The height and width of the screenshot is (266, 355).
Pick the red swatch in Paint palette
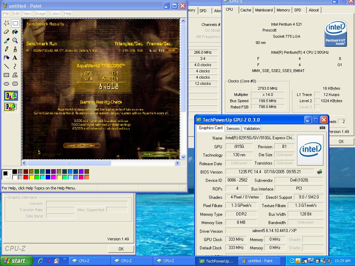tap(26, 177)
